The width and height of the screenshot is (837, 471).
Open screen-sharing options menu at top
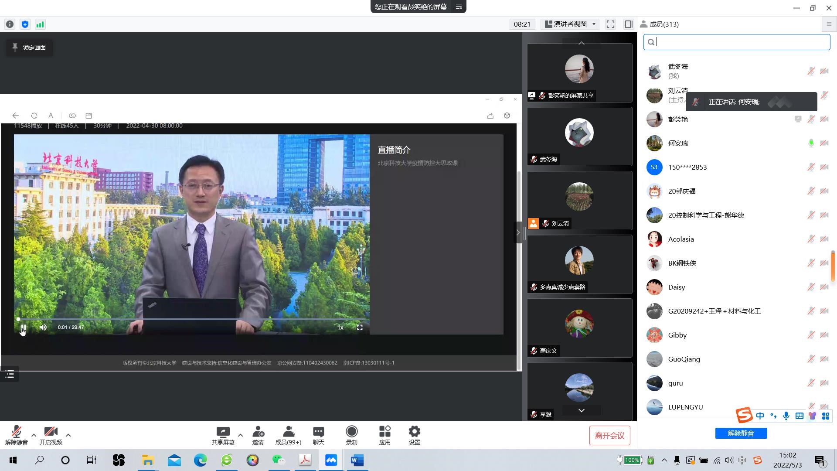[459, 7]
